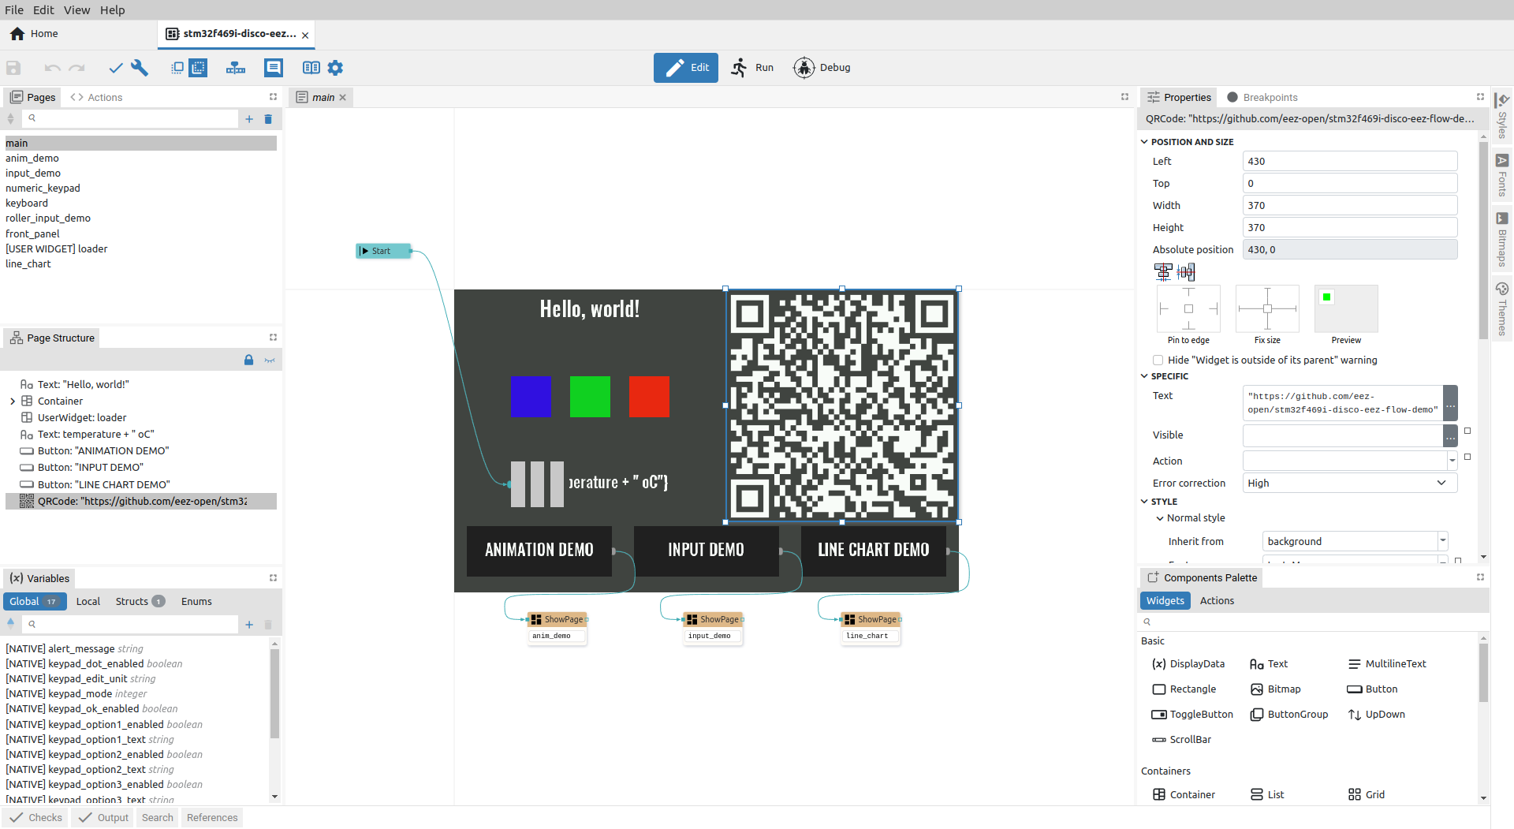Maximize the Properties panel
Screen dimensions: 1514x829
pyautogui.click(x=1480, y=97)
